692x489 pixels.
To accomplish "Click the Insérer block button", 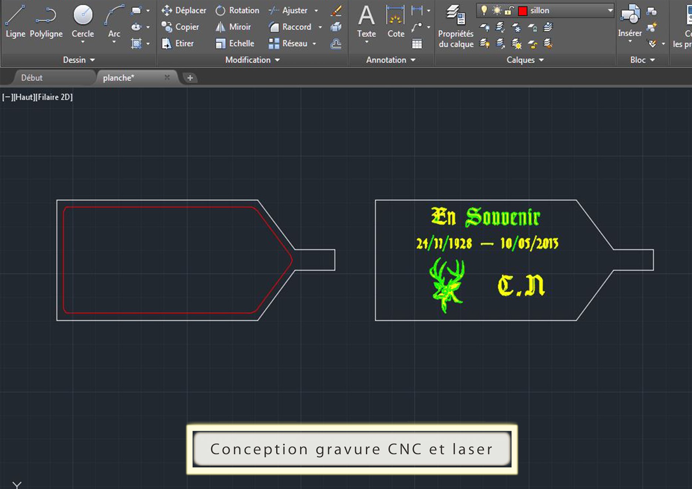I will coord(630,21).
